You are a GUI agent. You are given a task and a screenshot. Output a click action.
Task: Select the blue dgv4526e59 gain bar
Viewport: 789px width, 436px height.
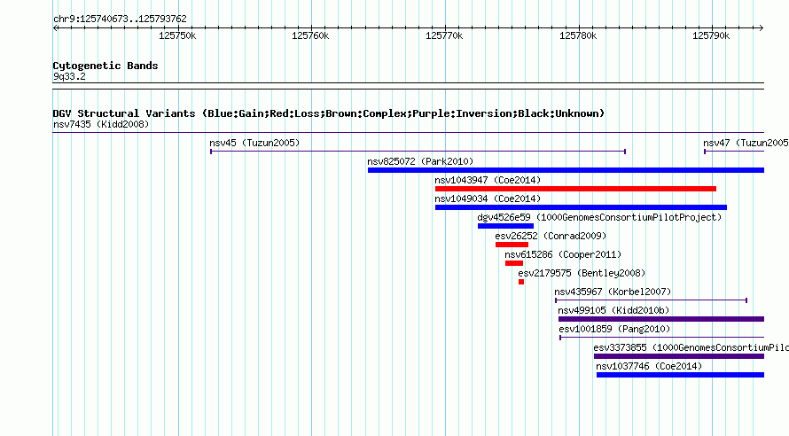505,226
